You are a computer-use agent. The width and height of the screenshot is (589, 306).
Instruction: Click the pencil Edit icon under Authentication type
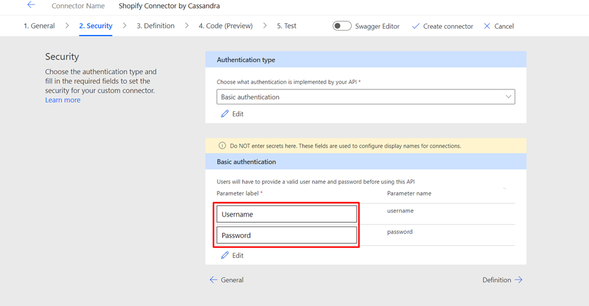coord(224,114)
